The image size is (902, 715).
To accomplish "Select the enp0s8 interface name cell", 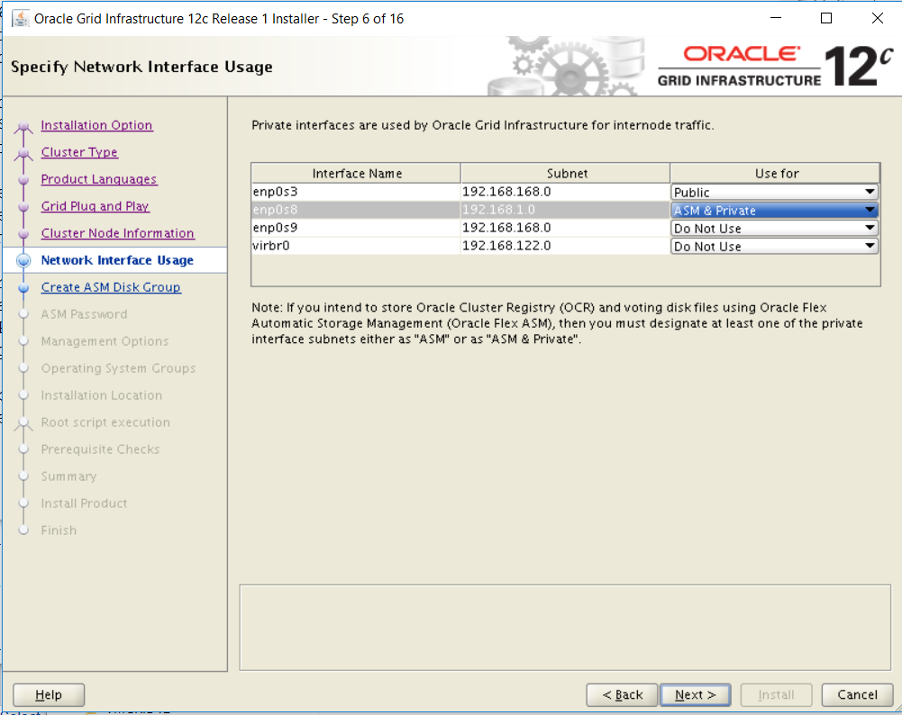I will [x=356, y=210].
